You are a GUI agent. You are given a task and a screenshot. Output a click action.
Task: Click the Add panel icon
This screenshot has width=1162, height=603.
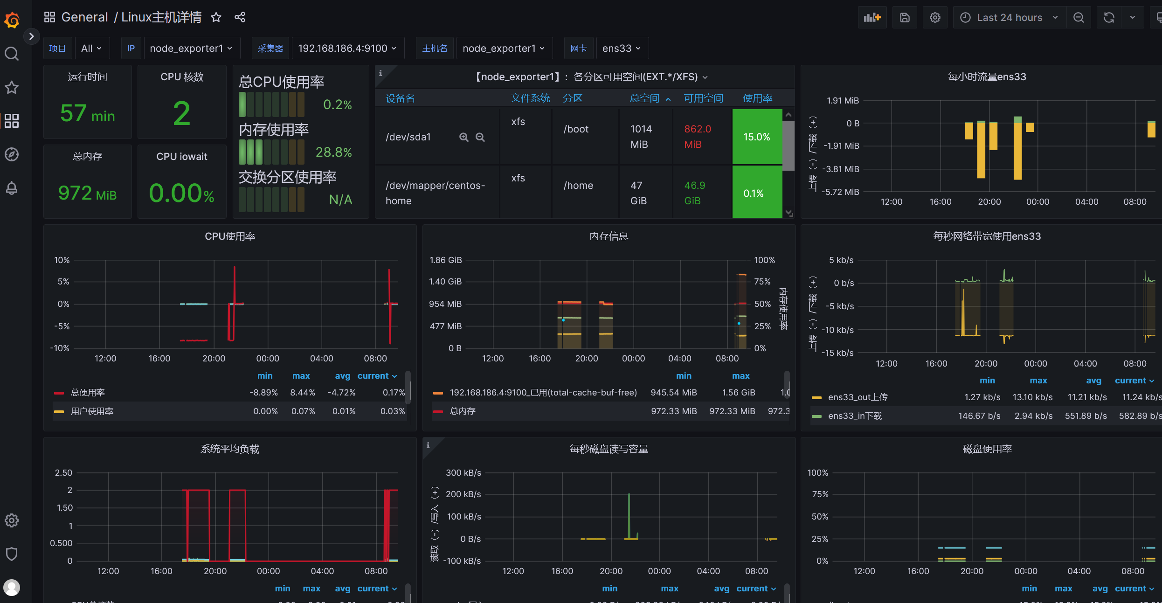(872, 18)
